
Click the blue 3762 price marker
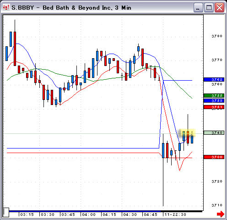tap(214, 79)
